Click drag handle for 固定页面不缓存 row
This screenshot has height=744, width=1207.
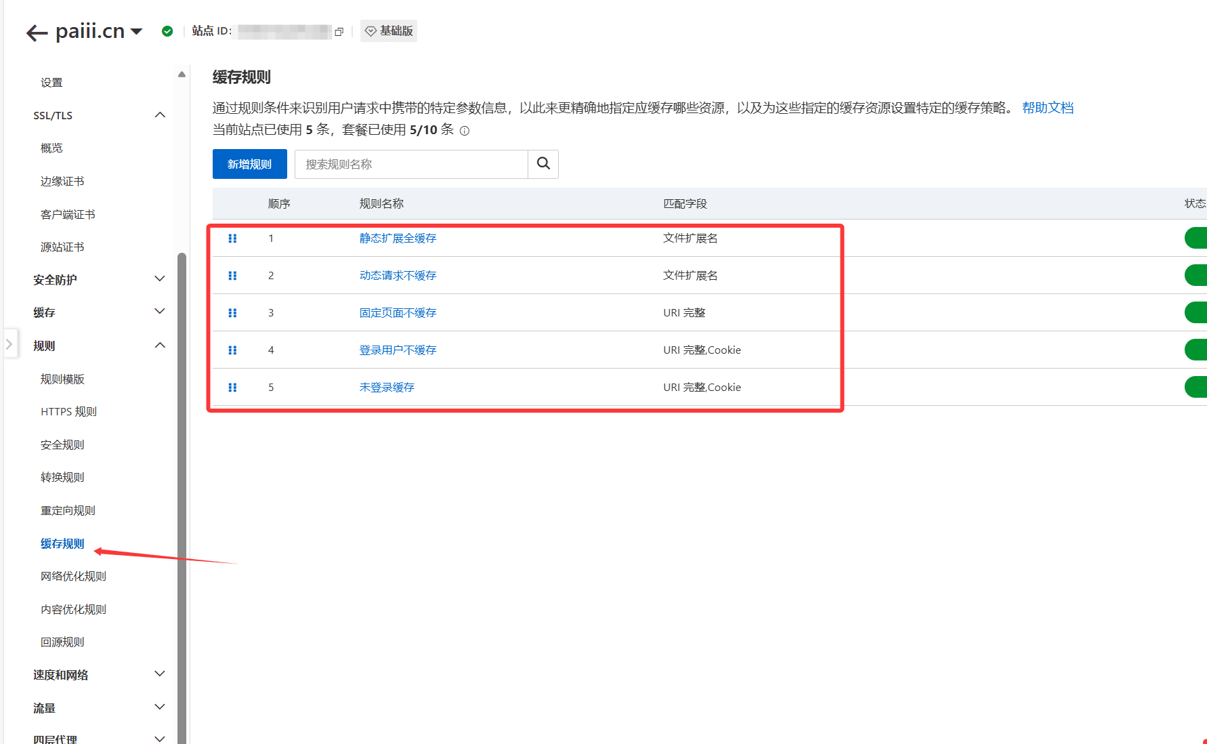pos(232,313)
